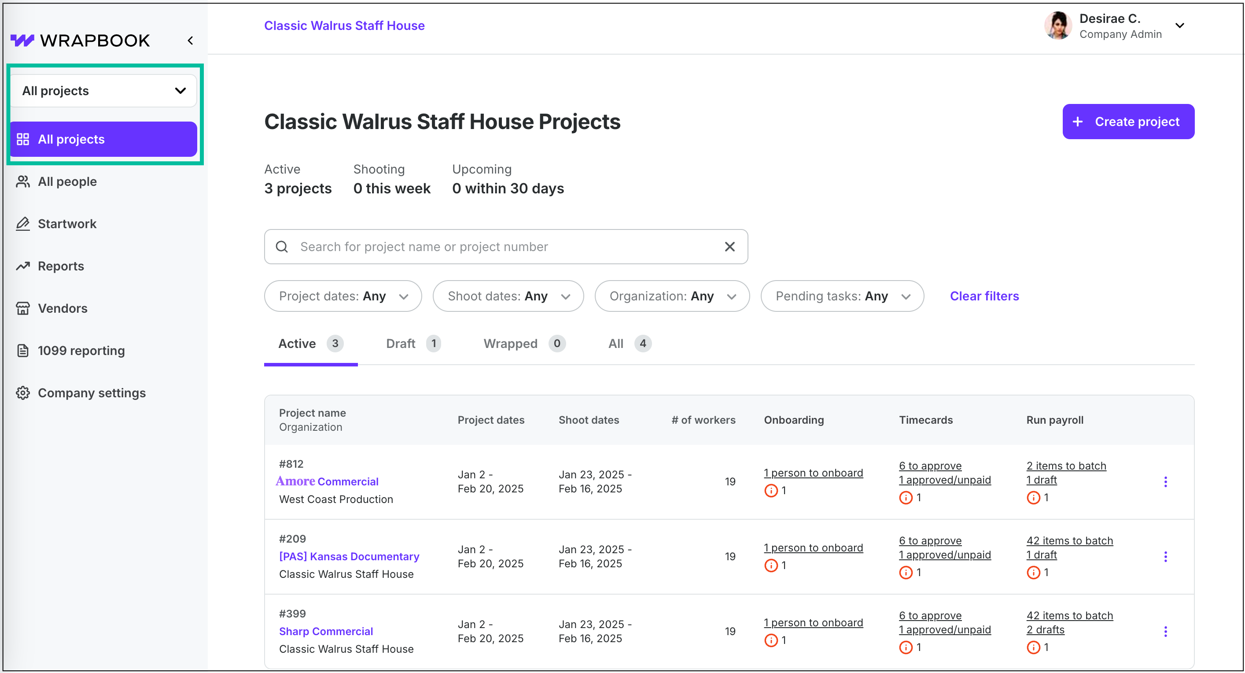Image resolution: width=1245 pixels, height=673 pixels.
Task: Open All people in the sidebar
Action: click(56, 182)
